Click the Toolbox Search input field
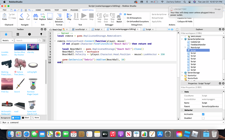This screenshot has width=225, height=140. [x=26, y=41]
